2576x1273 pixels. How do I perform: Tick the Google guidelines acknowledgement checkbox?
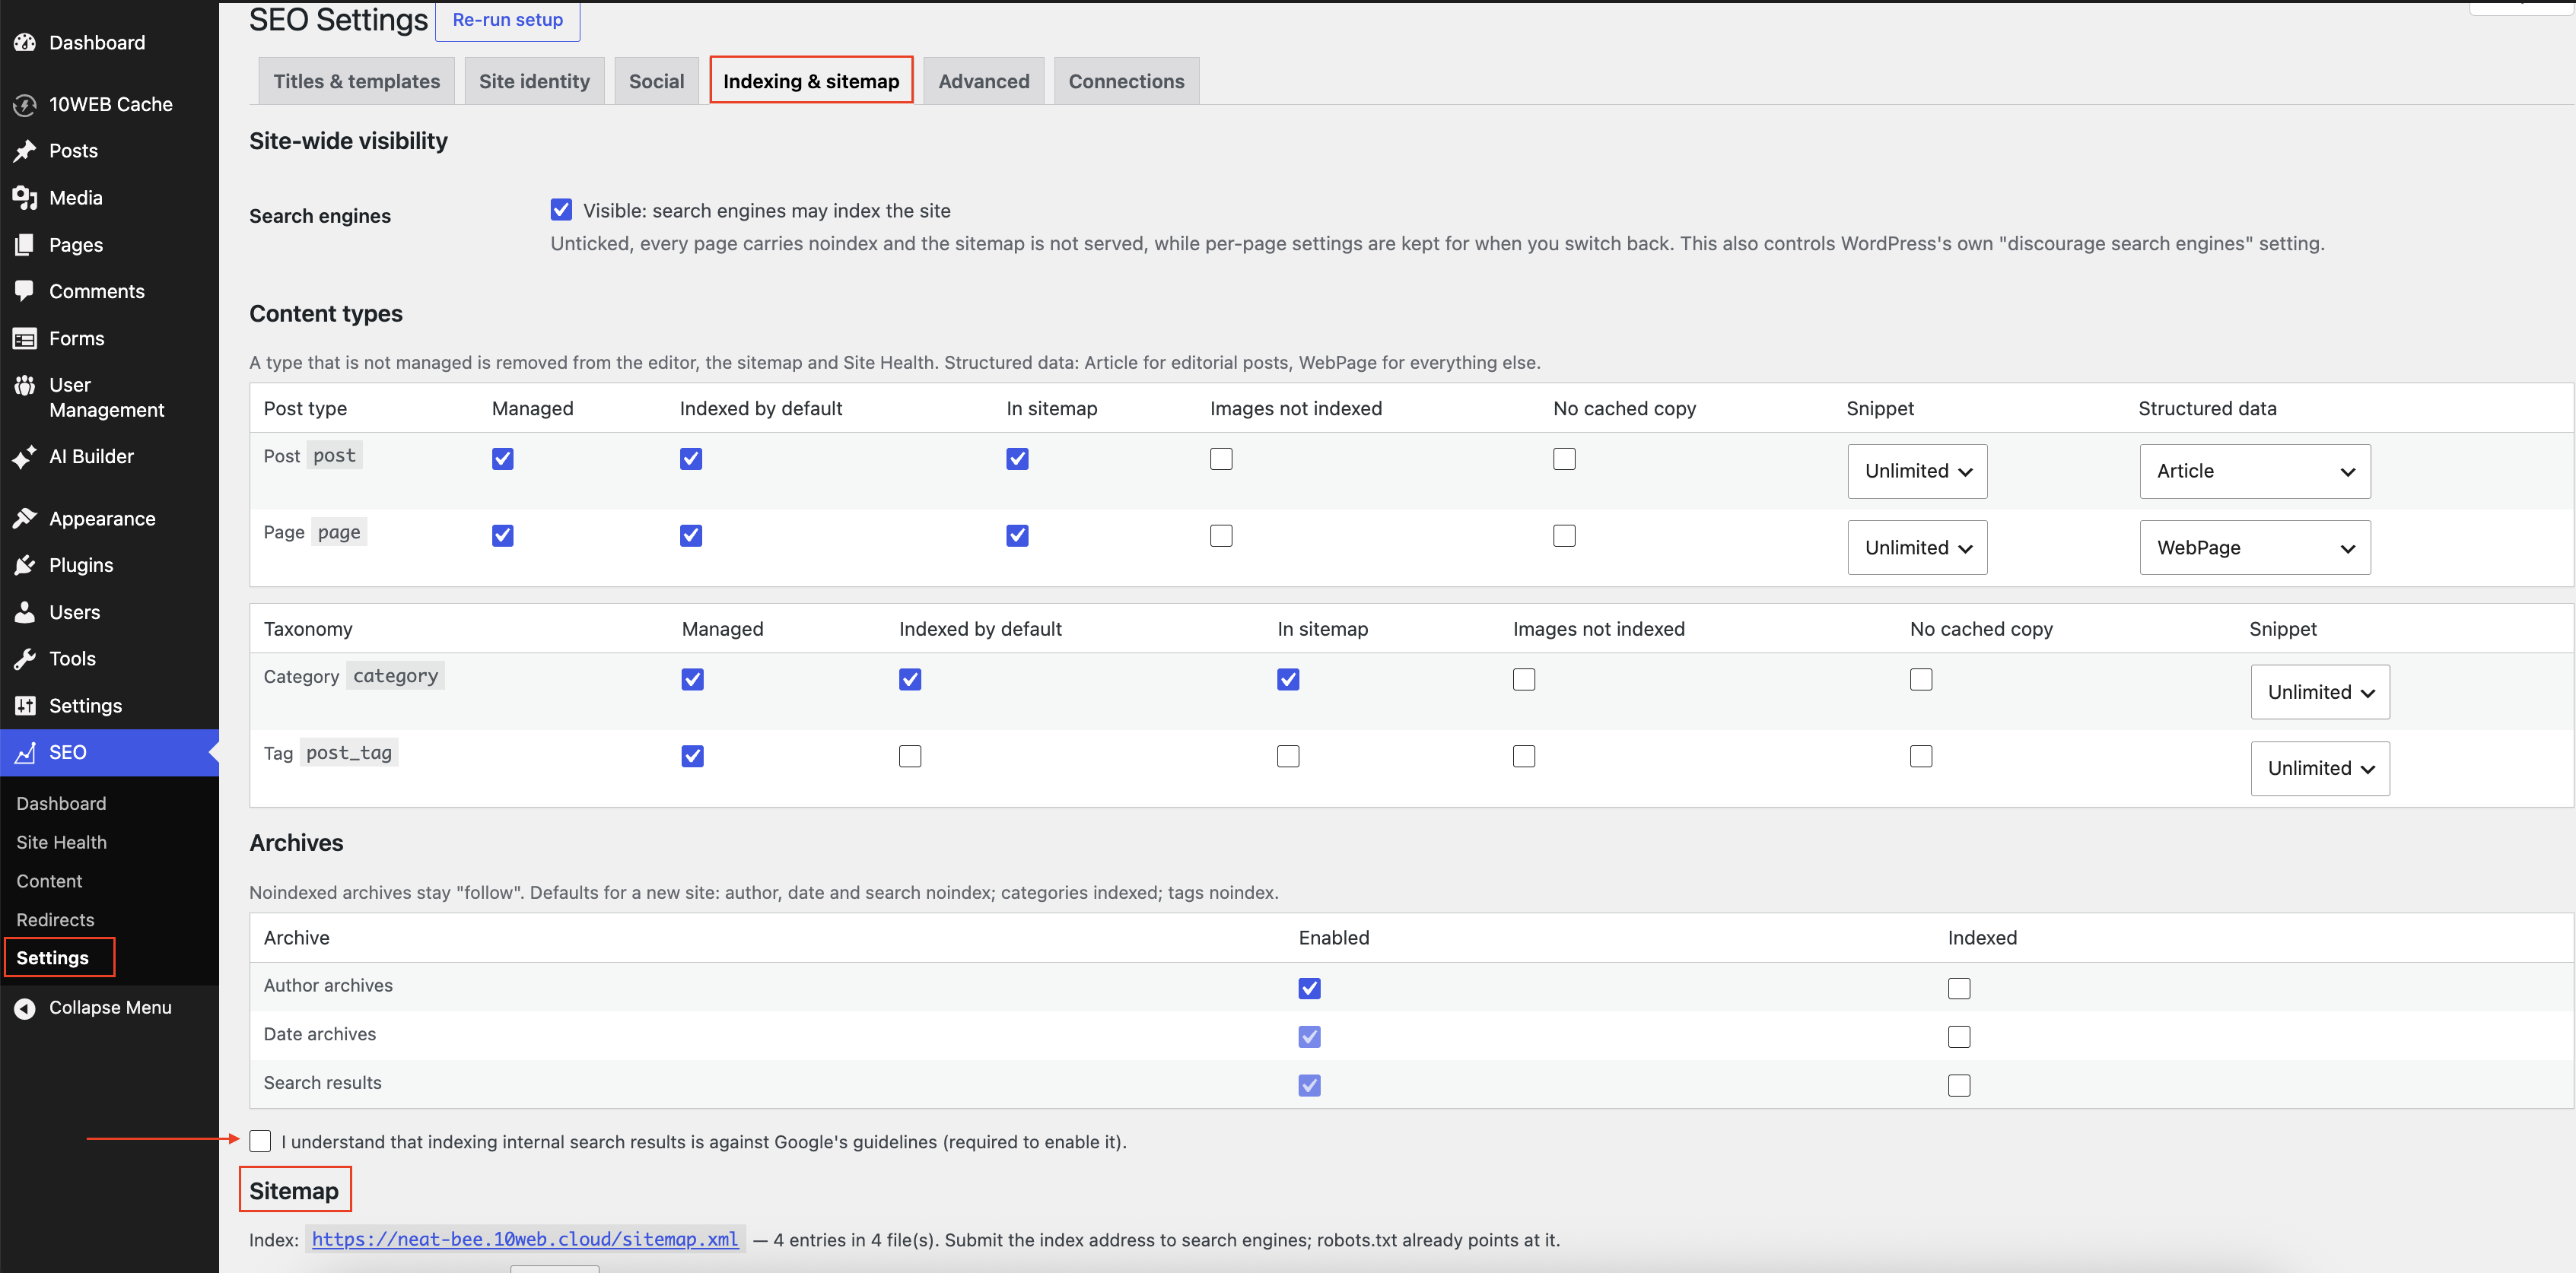(x=260, y=1141)
